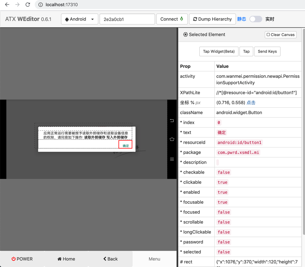Image resolution: width=305 pixels, height=267 pixels.
Task: Select the 静态 label
Action: click(241, 19)
